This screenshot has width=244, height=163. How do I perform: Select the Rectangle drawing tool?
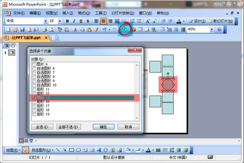[72, 150]
